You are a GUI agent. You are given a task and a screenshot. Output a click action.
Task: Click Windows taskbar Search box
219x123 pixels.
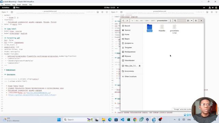pyautogui.click(x=78, y=120)
